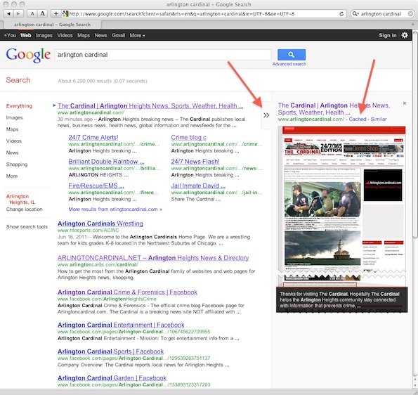The image size is (418, 395).
Task: Click More results from arlingtoncardinal.com
Action: coord(115,209)
